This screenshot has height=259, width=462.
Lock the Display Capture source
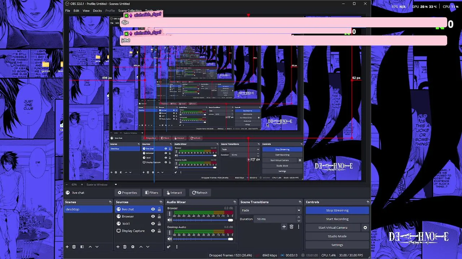[159, 231]
